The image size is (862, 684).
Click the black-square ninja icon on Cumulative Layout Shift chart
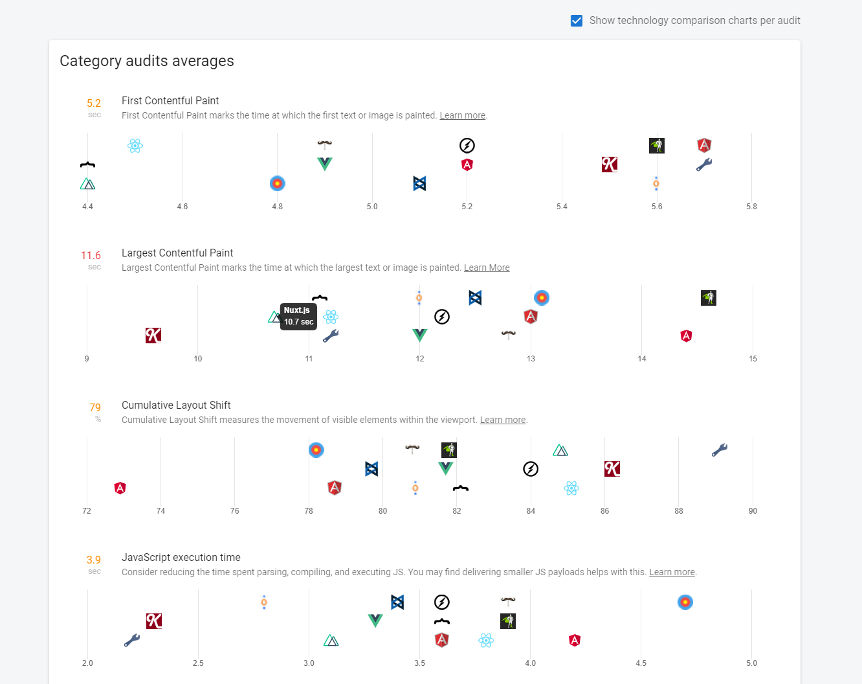449,449
